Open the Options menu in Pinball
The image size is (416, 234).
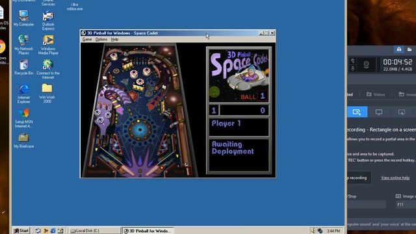click(101, 39)
